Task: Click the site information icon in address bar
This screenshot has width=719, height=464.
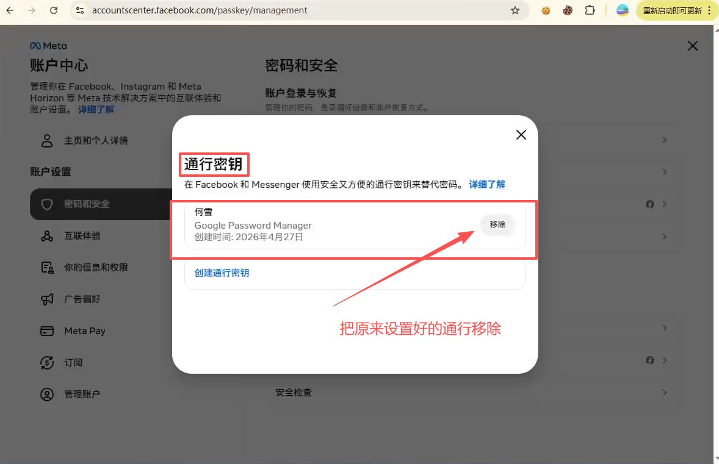Action: 79,10
